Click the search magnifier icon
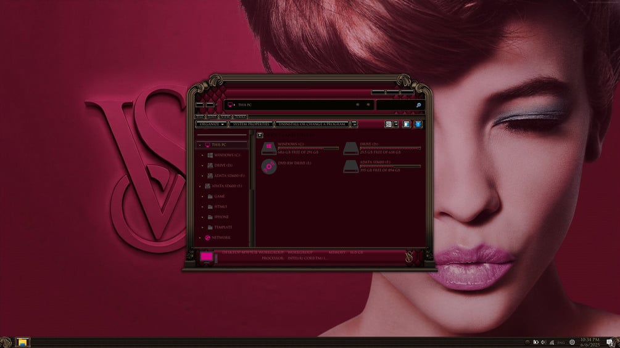This screenshot has height=348, width=620. [418, 105]
